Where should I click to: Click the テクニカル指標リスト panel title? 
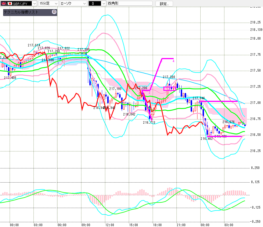pyautogui.click(x=21, y=12)
